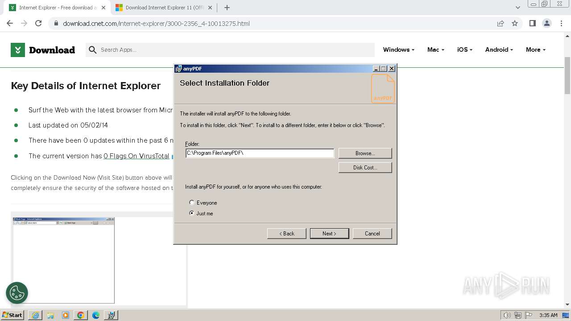The height and width of the screenshot is (321, 571).
Task: Click the Disk Cost... button
Action: click(365, 168)
